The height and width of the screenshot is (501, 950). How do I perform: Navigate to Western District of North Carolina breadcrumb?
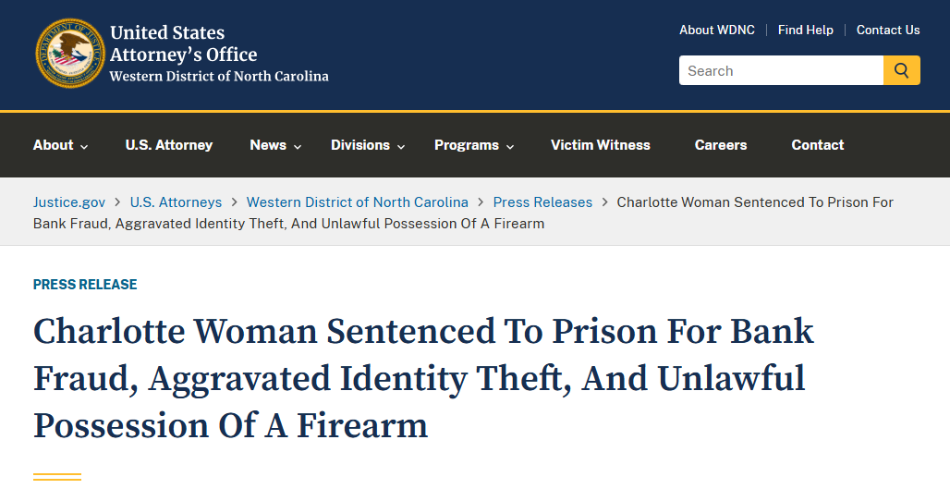point(358,202)
